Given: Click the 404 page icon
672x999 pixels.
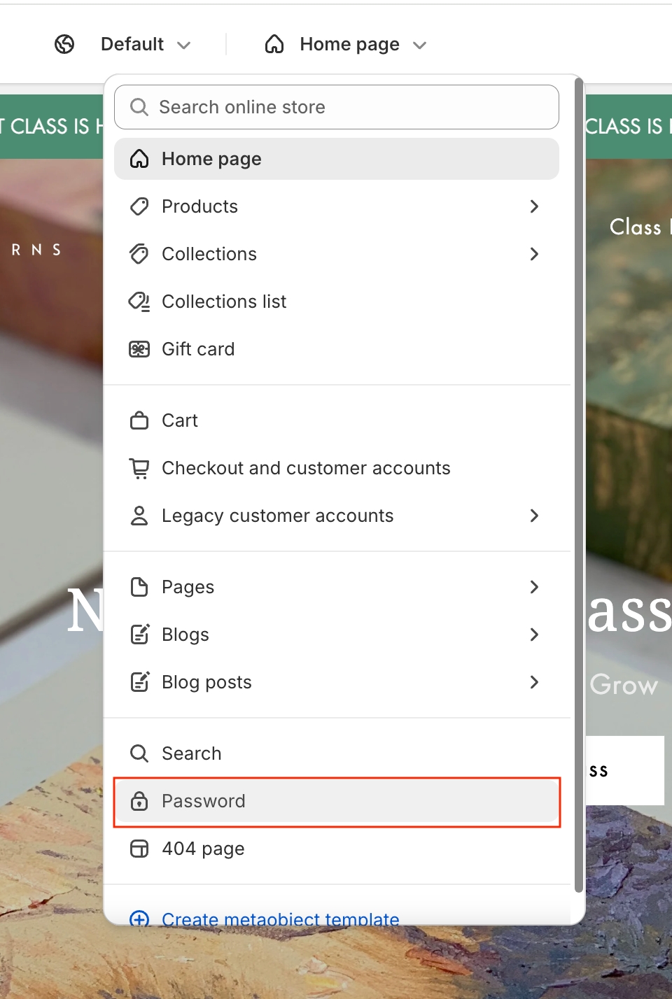Looking at the screenshot, I should [139, 849].
